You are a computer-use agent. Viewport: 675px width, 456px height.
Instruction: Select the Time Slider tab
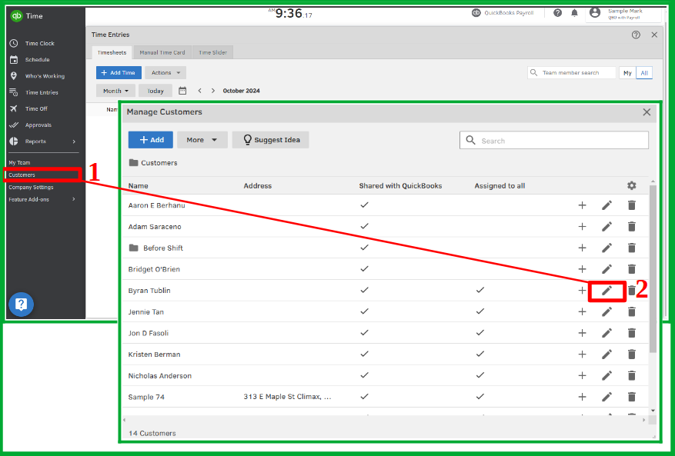tap(212, 52)
